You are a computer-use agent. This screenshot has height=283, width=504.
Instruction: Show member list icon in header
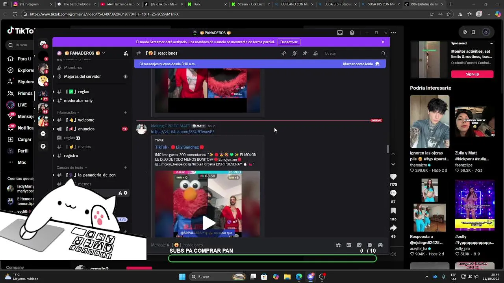pyautogui.click(x=315, y=53)
